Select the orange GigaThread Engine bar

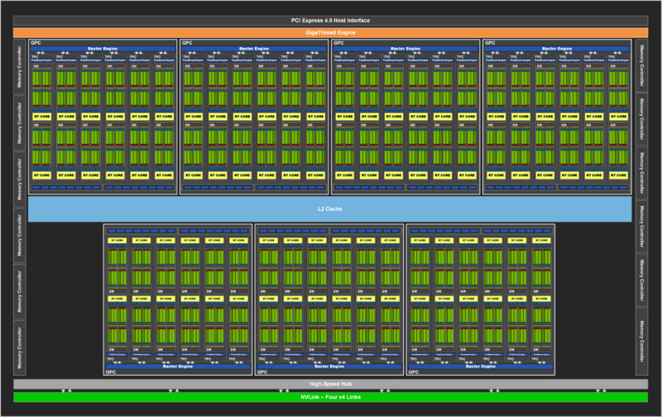330,32
